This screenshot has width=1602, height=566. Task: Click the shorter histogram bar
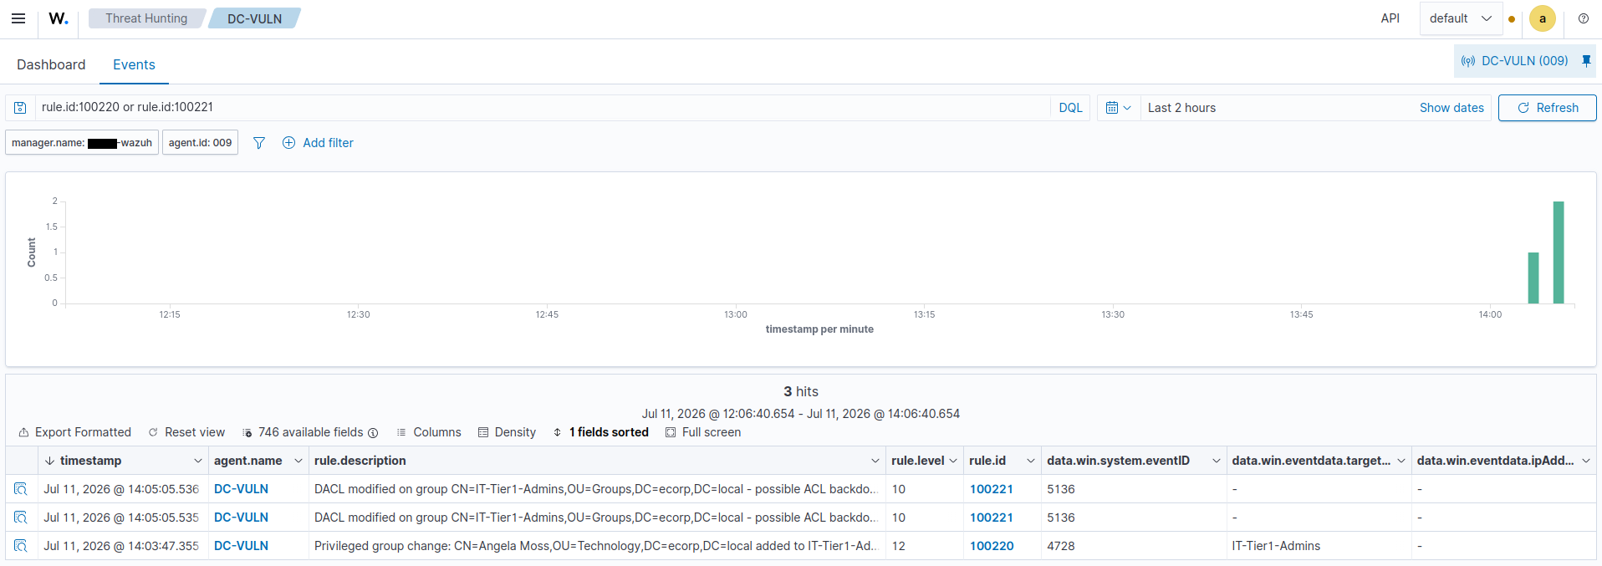click(x=1533, y=278)
